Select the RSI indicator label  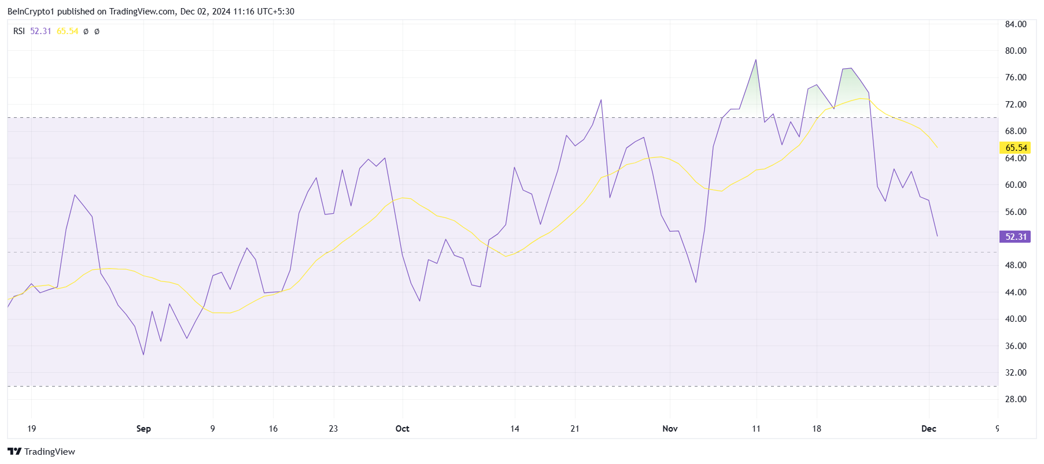point(19,31)
